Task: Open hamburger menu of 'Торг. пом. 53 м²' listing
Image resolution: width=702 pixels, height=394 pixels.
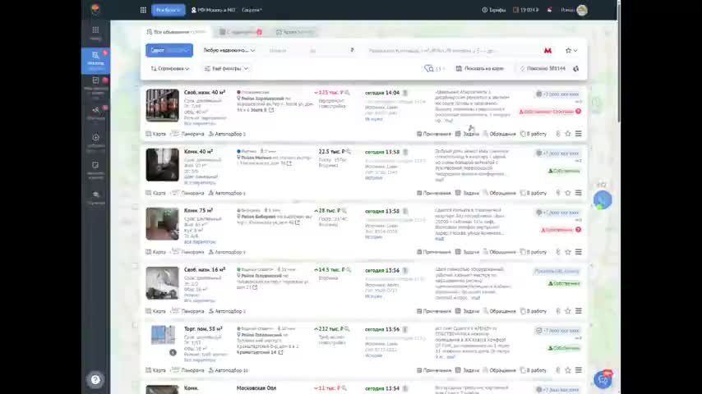Action: [579, 370]
